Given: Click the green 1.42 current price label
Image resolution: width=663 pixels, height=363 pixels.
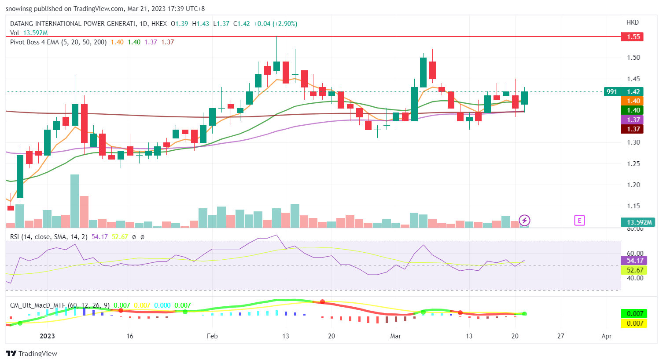Looking at the screenshot, I should pos(632,92).
